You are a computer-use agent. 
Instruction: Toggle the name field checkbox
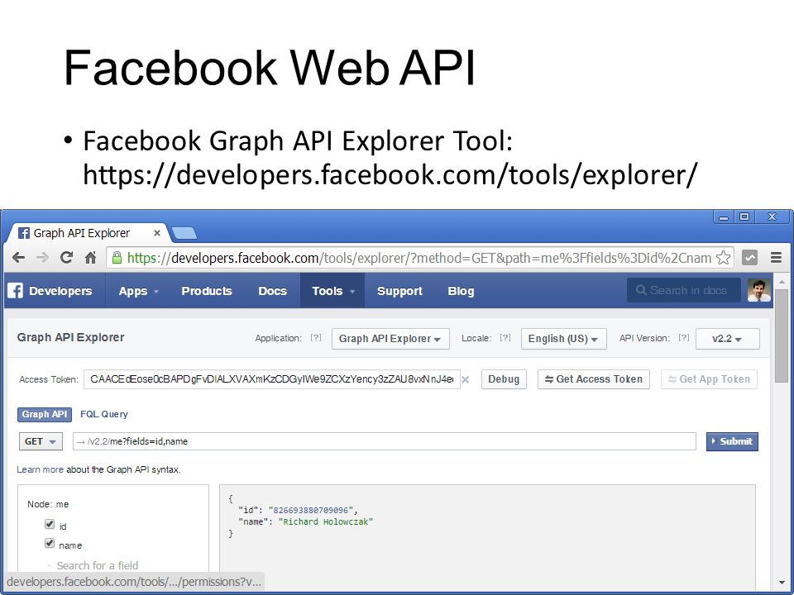[49, 544]
